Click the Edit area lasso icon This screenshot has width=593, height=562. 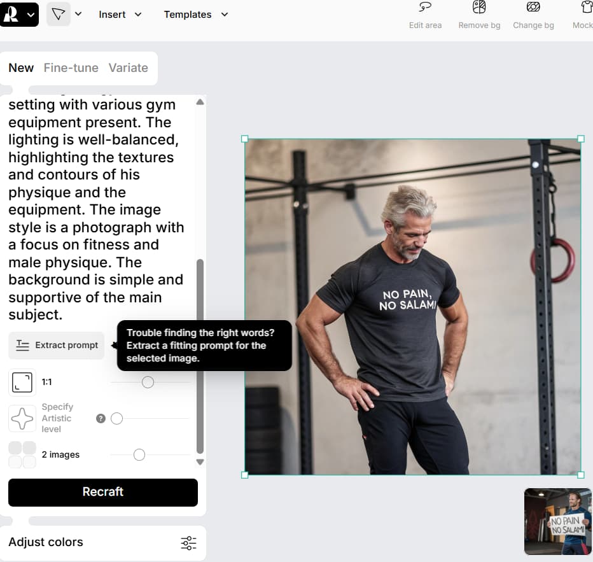click(425, 7)
